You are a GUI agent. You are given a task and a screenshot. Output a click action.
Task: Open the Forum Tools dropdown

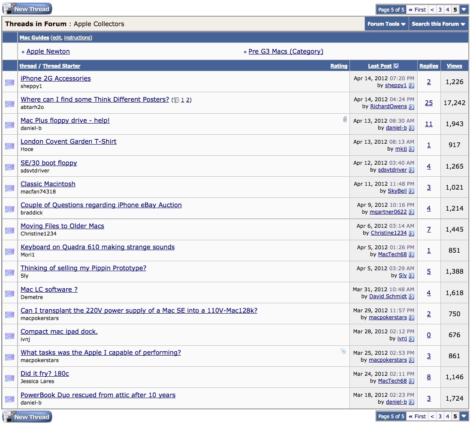386,24
